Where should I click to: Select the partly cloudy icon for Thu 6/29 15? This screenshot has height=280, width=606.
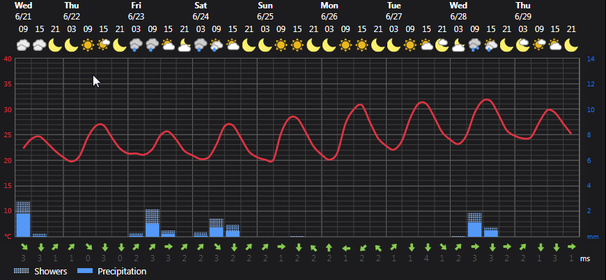tap(555, 45)
